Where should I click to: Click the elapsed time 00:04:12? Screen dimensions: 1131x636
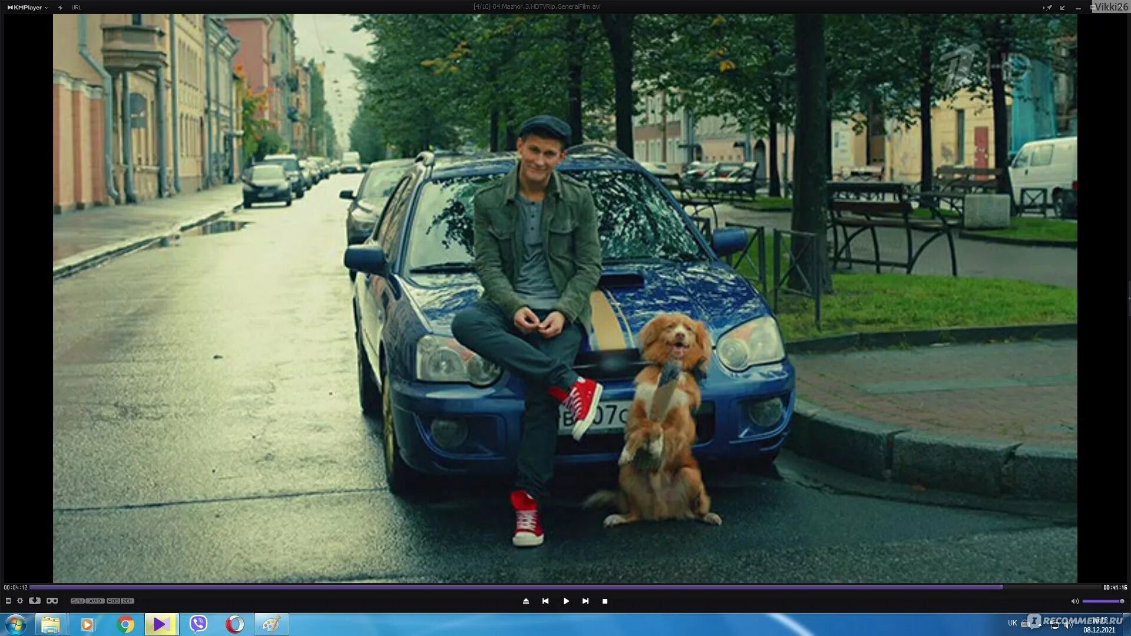coord(15,587)
